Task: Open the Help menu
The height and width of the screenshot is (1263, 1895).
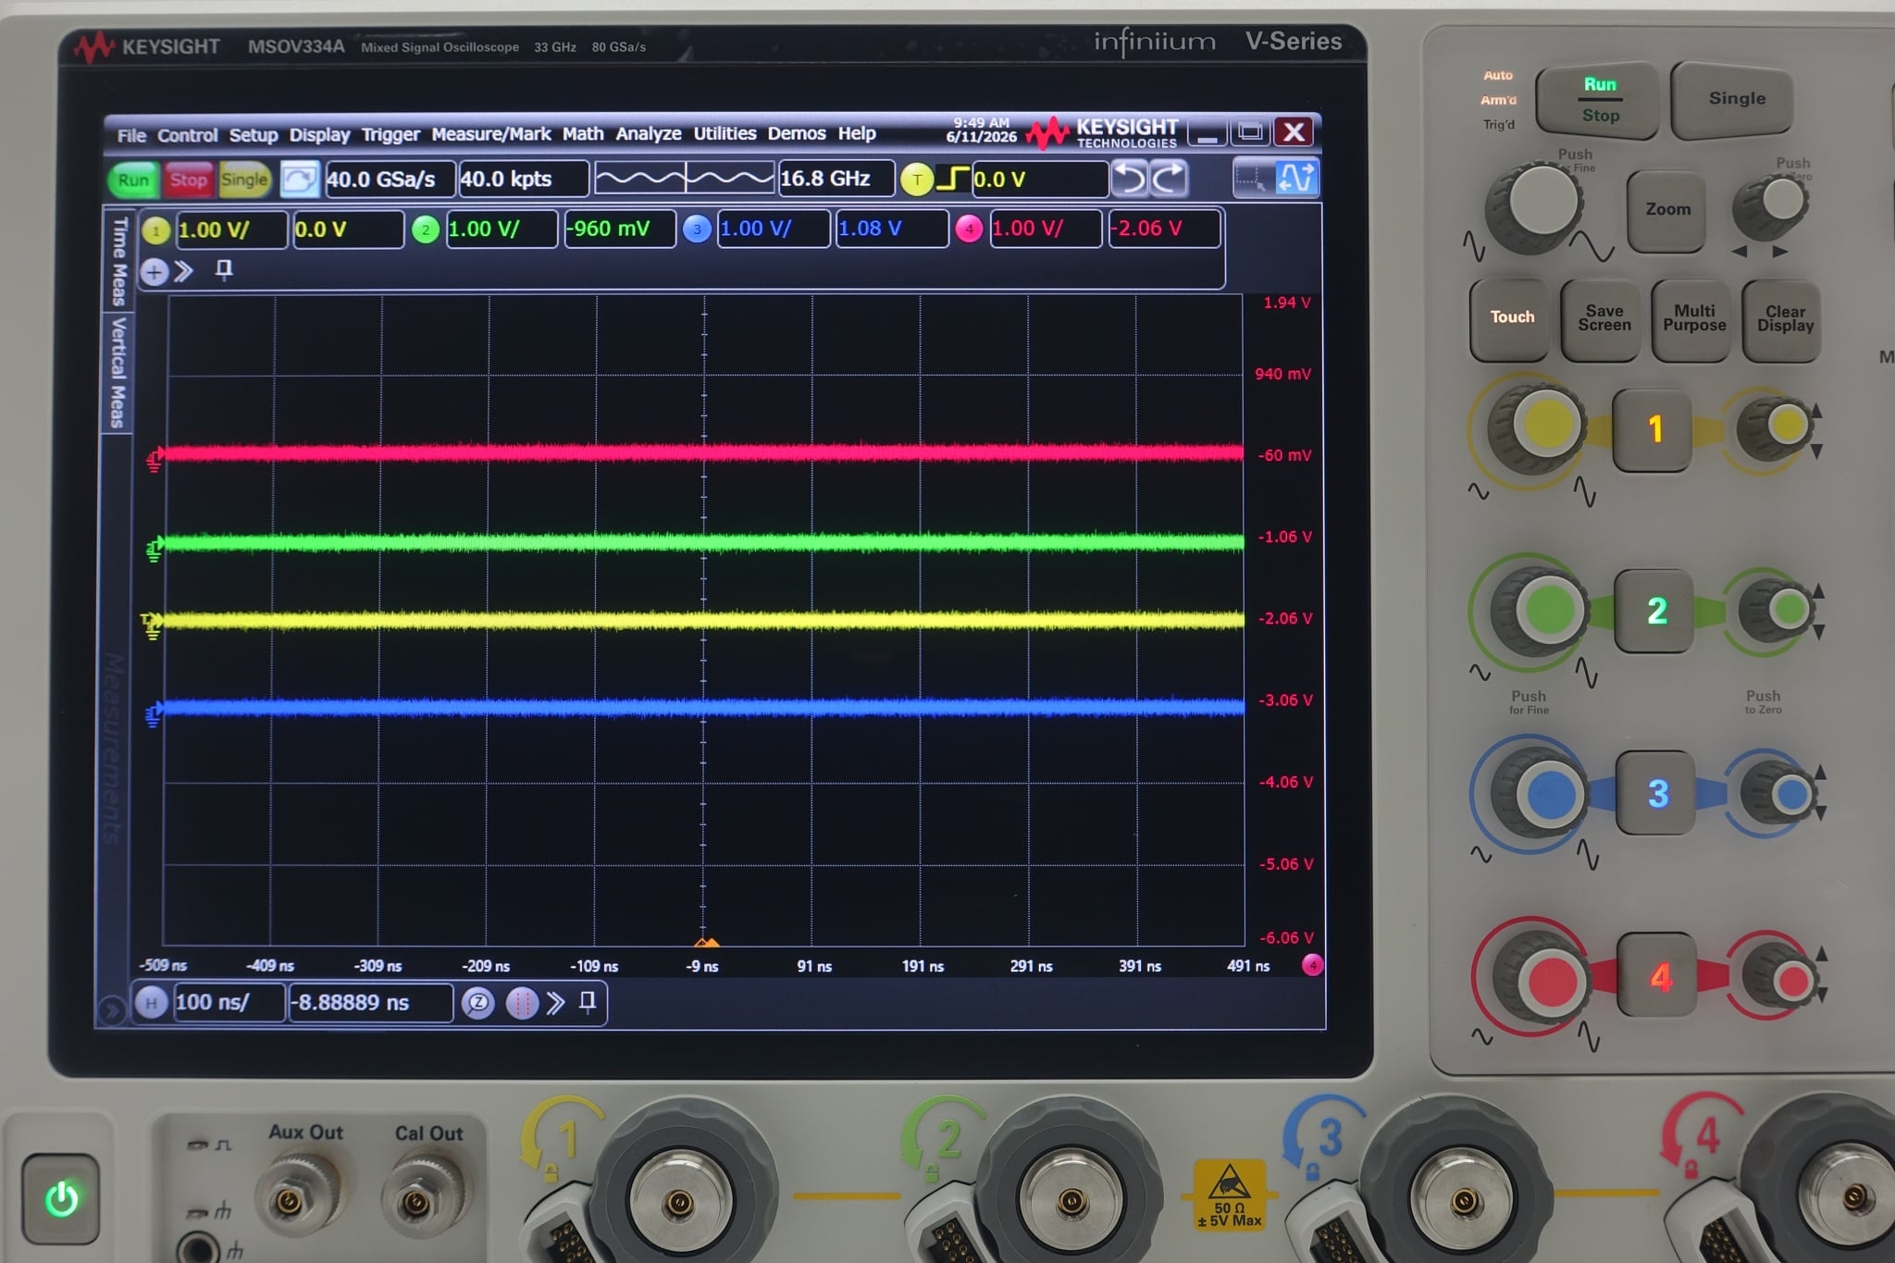Action: point(857,133)
